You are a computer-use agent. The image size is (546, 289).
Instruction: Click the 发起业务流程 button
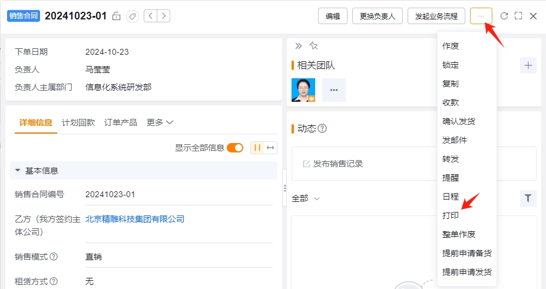pyautogui.click(x=436, y=16)
